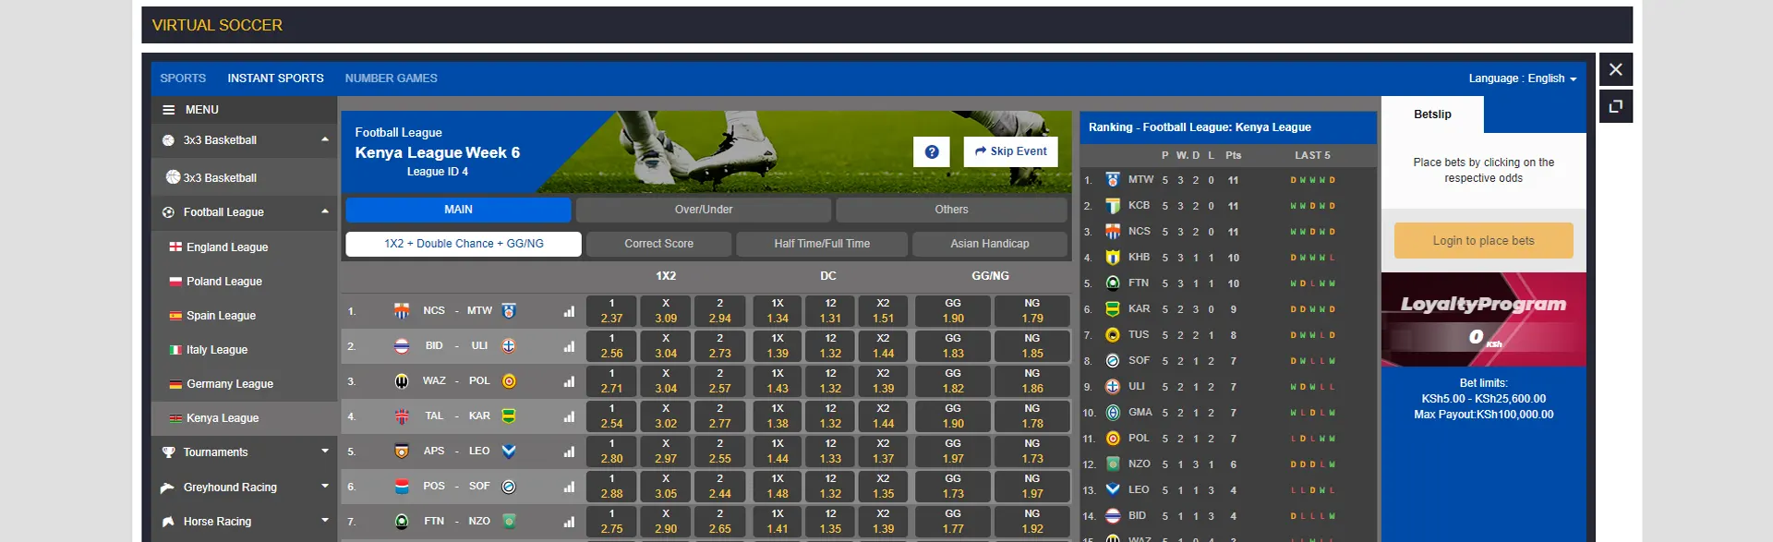Image resolution: width=1773 pixels, height=542 pixels.
Task: Click the hamburger MENU icon
Action: (x=169, y=110)
